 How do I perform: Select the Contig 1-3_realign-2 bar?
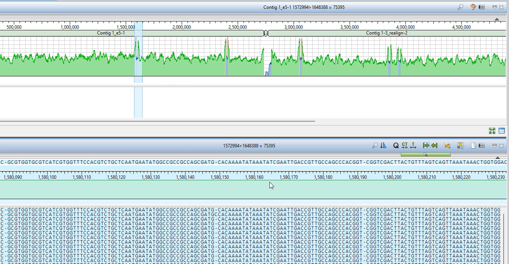coord(387,33)
